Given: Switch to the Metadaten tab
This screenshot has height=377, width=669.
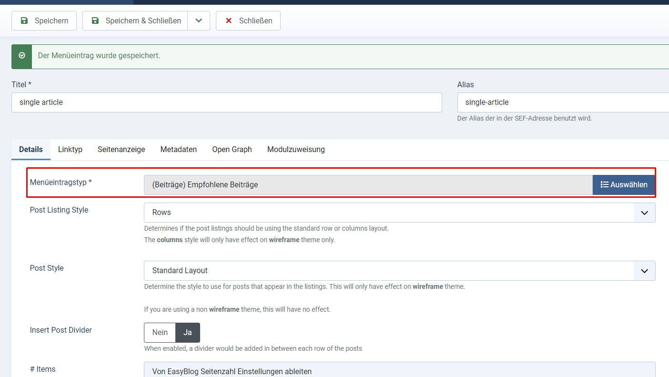Looking at the screenshot, I should [179, 150].
